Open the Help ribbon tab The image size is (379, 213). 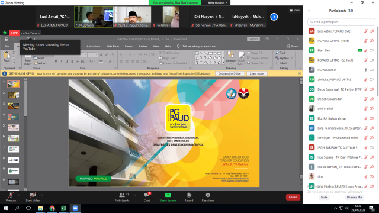pos(168,46)
